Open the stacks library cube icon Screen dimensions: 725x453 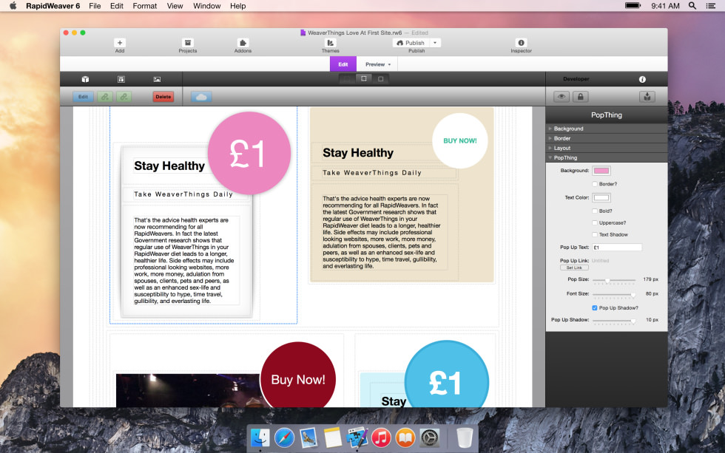(x=86, y=79)
